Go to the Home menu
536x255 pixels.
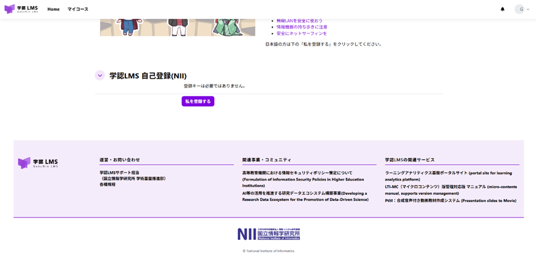pos(53,9)
